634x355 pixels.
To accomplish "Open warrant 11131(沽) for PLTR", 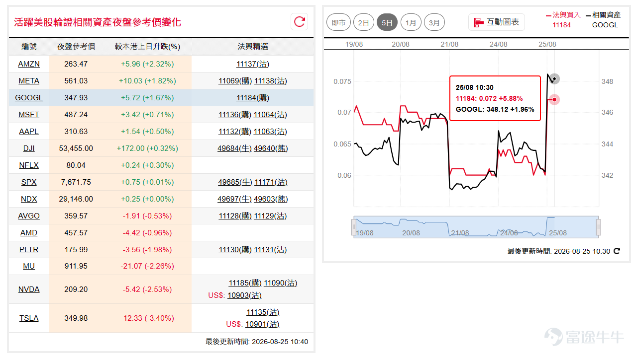I will (x=270, y=250).
